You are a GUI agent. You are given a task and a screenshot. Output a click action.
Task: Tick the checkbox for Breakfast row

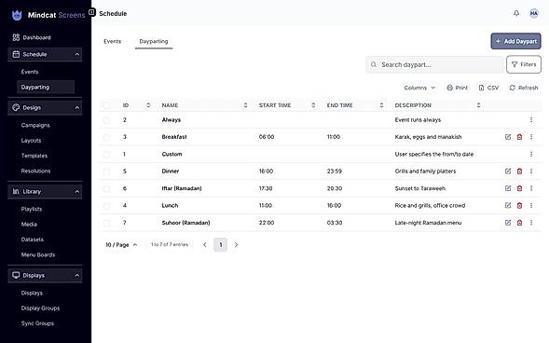pyautogui.click(x=107, y=137)
